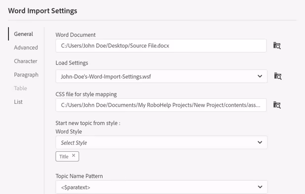Open the List settings tab
The width and height of the screenshot is (305, 194).
pyautogui.click(x=18, y=102)
